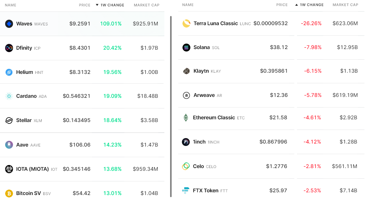Click the Stellar logo icon
The width and height of the screenshot is (365, 205).
pyautogui.click(x=9, y=120)
